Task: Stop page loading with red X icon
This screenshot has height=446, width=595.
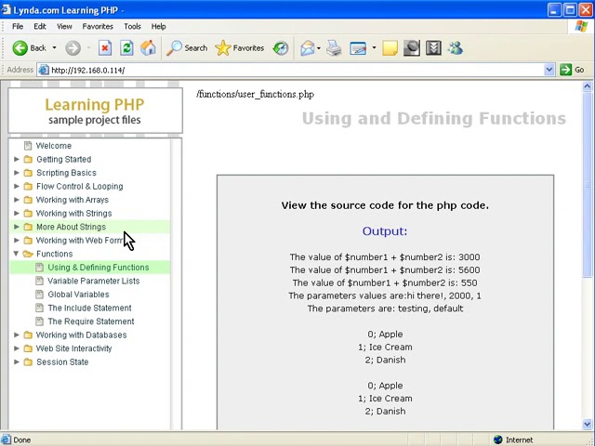Action: (x=105, y=48)
